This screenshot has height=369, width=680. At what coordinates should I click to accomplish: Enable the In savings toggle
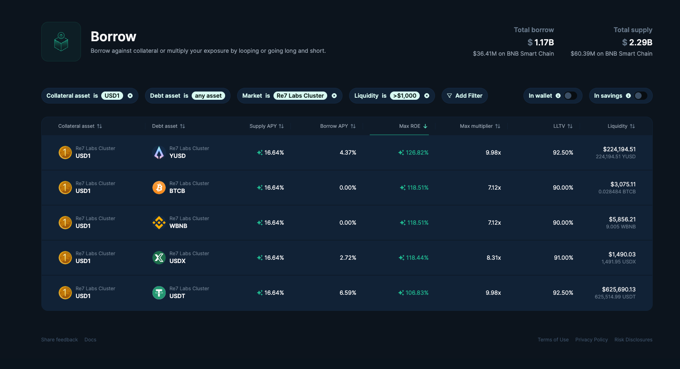point(641,96)
